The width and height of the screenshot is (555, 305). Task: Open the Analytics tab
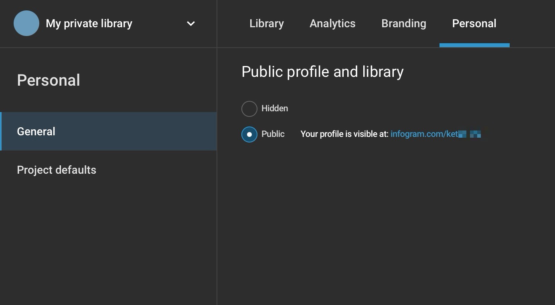(332, 23)
